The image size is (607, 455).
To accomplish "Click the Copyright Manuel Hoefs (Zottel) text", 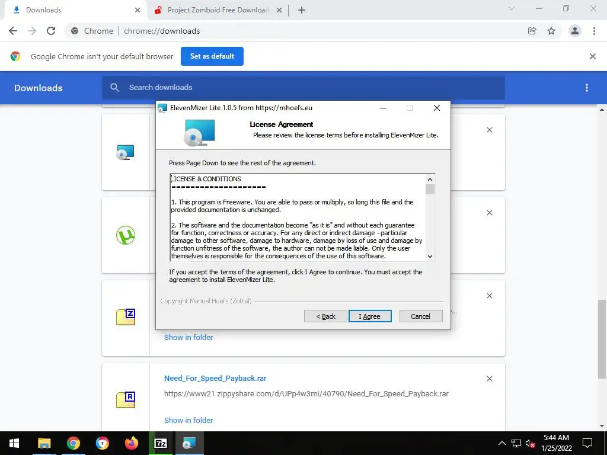I will (x=206, y=301).
